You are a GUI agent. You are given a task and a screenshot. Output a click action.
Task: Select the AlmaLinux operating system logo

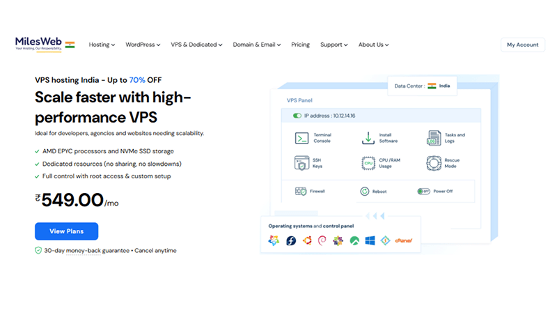(x=274, y=240)
